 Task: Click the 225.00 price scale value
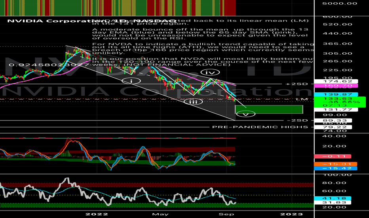(x=337, y=70)
